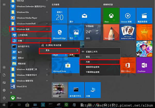Open the Mail tile
This screenshot has height=108, width=155.
tap(84, 16)
